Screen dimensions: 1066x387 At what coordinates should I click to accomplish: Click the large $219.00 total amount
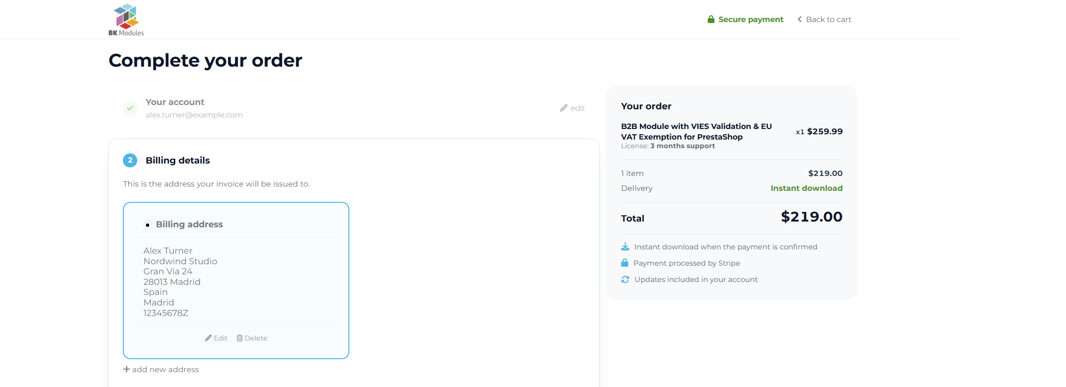(x=812, y=217)
